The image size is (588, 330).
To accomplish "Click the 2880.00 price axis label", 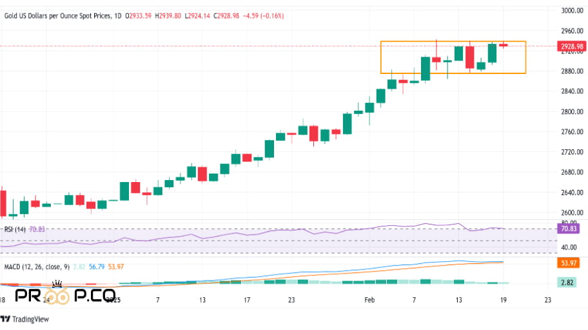I will pos(572,71).
